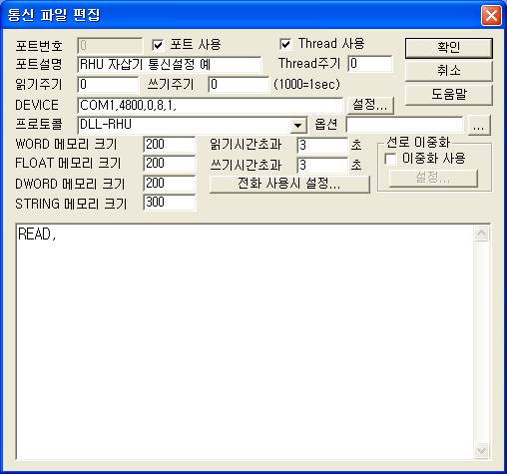
Task: Click the 확인 button
Action: pos(449,48)
